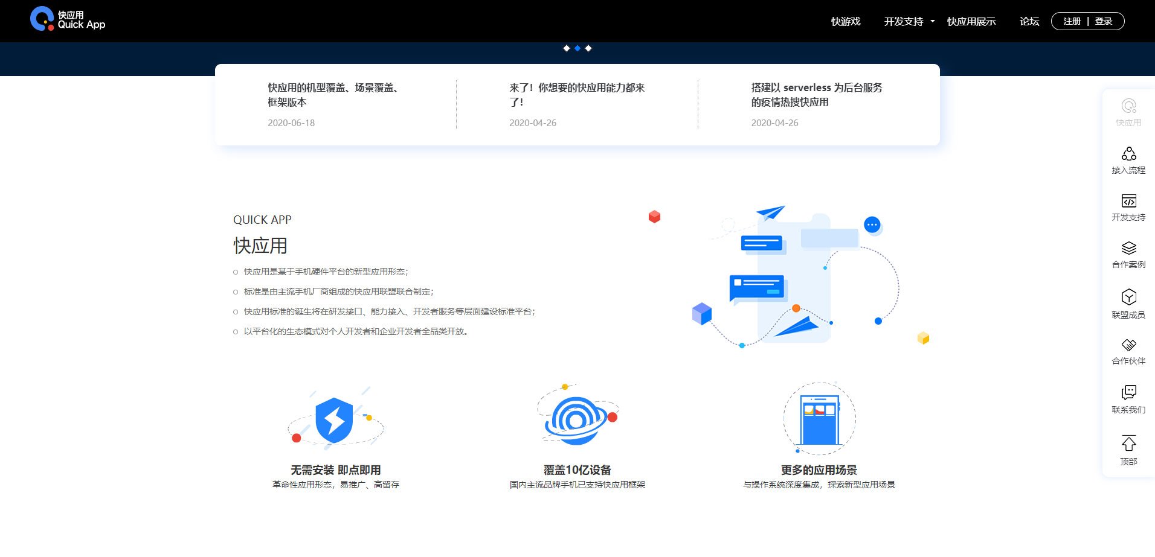1155x557 pixels.
Task: Click bullet 标准是由主流手机厂商组成的快应用联盟联合制定
Action: pyautogui.click(x=339, y=291)
